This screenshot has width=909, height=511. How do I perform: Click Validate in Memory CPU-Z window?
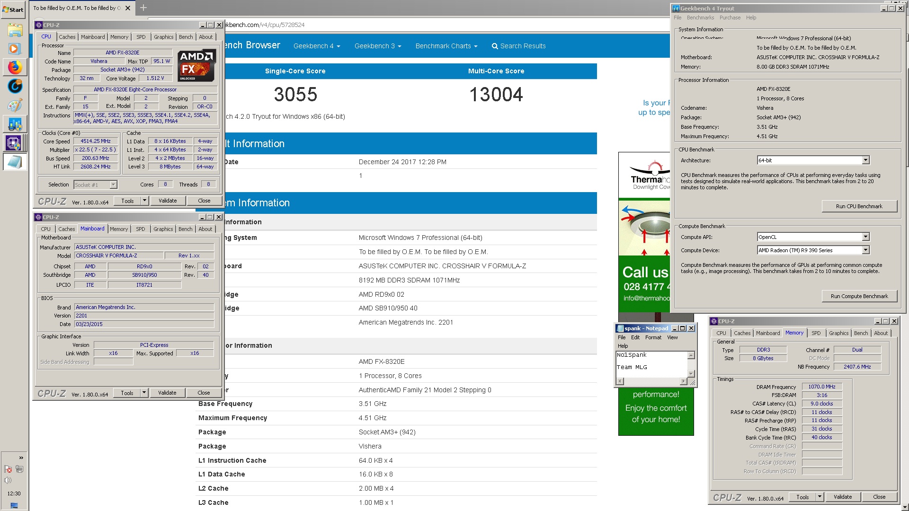coord(843,497)
